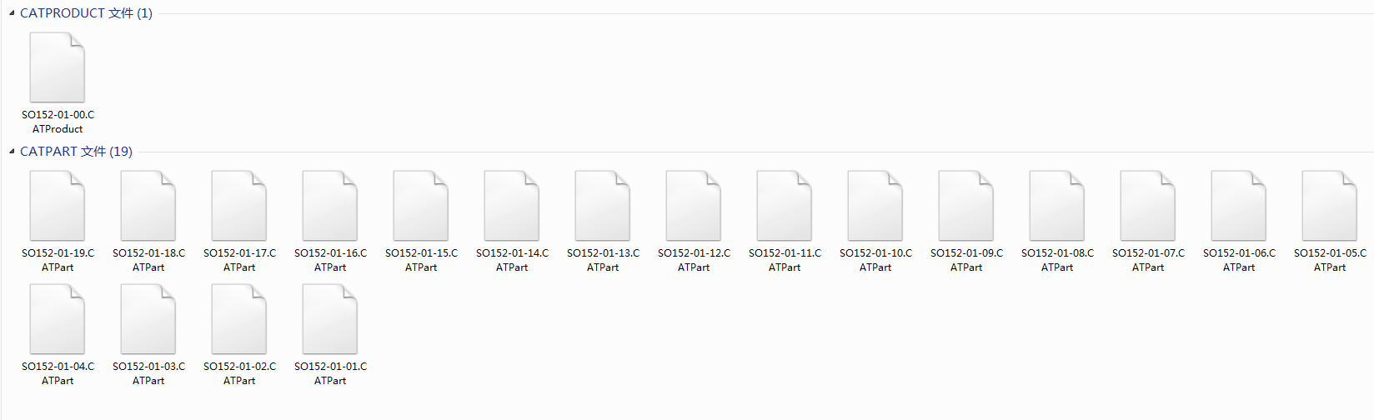Screen dimensions: 1374x420
Task: Select the SO152-01-18.CATPart file
Action: 148,206
